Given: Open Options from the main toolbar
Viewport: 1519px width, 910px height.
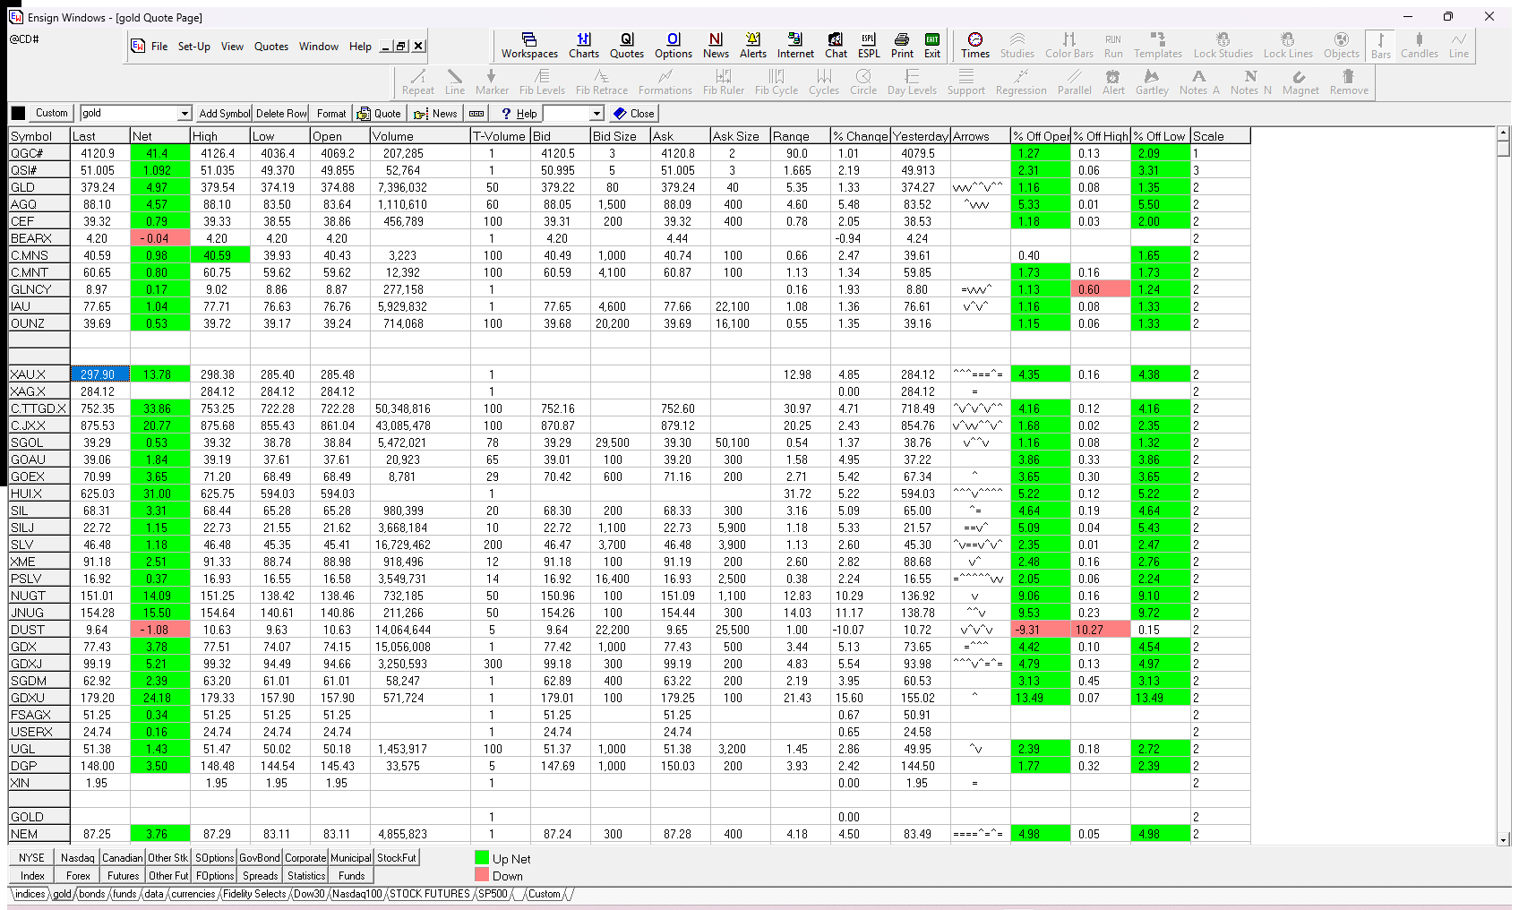Looking at the screenshot, I should [x=673, y=45].
